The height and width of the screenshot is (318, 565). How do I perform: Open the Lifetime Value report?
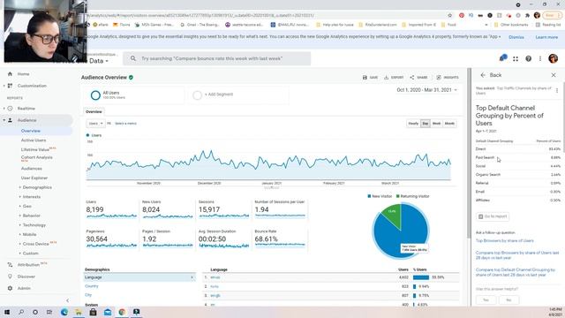click(x=35, y=149)
